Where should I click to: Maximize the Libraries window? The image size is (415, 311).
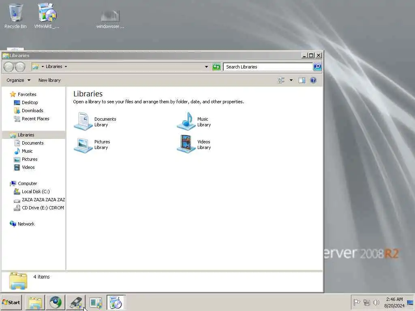click(311, 55)
